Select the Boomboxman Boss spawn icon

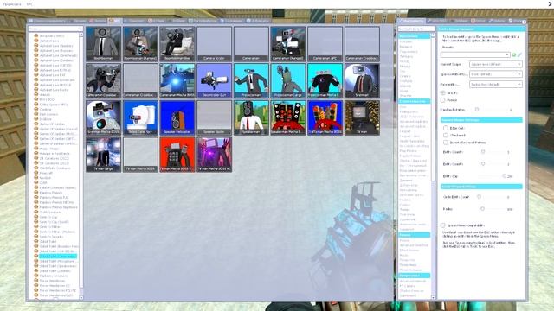(x=177, y=44)
